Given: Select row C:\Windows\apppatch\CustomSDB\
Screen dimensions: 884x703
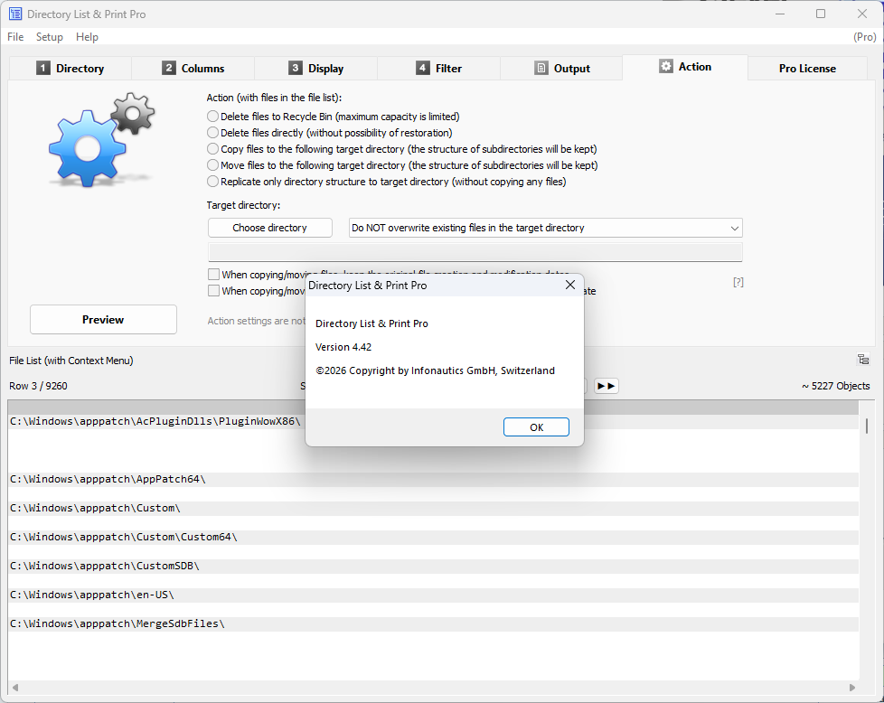Looking at the screenshot, I should 434,566.
